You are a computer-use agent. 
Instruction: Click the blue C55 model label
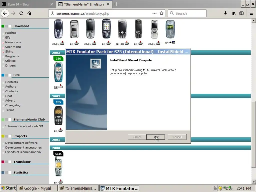click(x=58, y=102)
